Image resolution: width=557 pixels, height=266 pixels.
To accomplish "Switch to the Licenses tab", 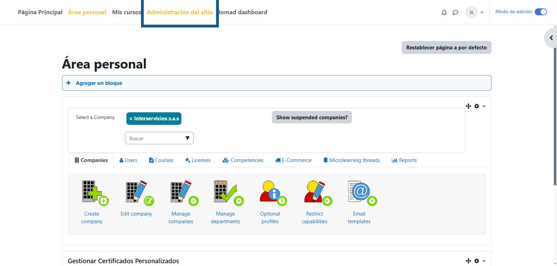I will click(198, 160).
